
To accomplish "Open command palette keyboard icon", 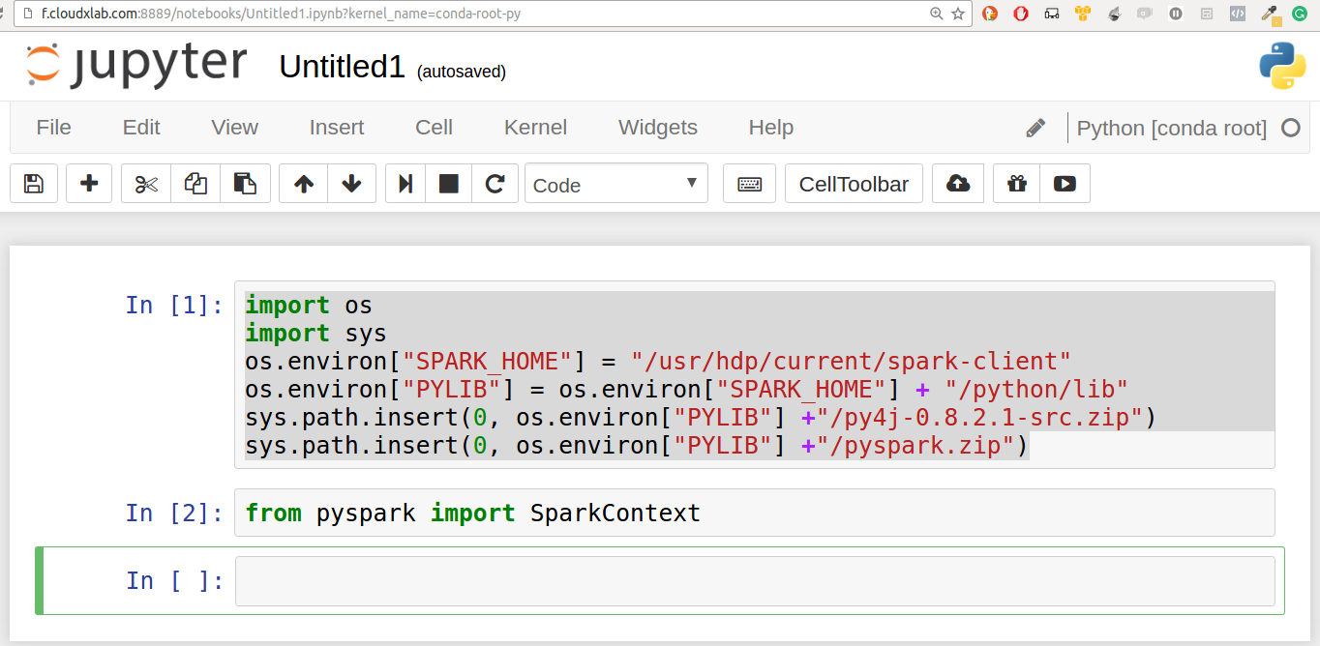I will (x=749, y=184).
